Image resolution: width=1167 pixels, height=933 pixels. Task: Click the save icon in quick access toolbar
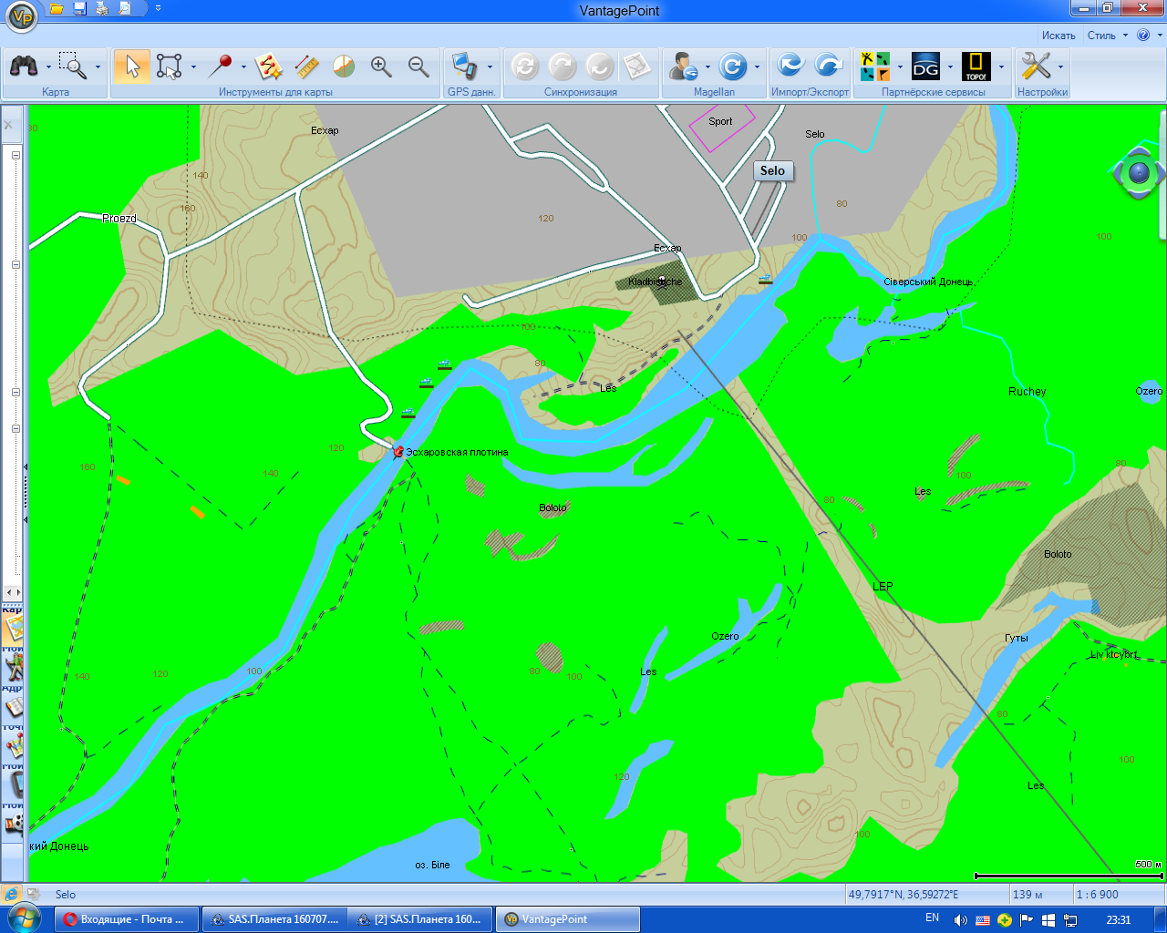(79, 8)
